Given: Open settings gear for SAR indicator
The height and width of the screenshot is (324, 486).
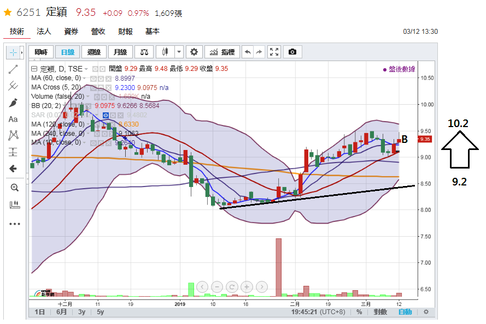Looking at the screenshot, I should 113,115.
